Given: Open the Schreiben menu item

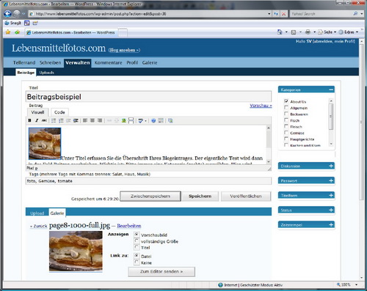Looking at the screenshot, I should click(x=50, y=62).
